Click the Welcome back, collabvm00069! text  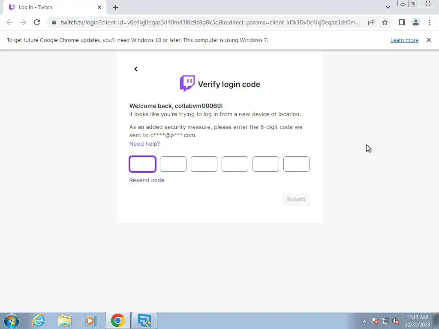pos(176,106)
